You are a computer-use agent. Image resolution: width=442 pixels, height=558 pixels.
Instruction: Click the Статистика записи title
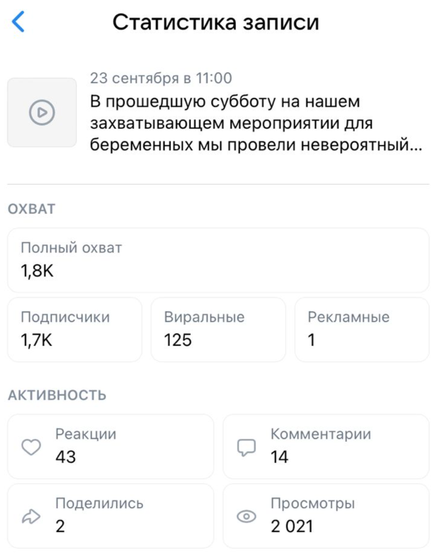pos(216,22)
